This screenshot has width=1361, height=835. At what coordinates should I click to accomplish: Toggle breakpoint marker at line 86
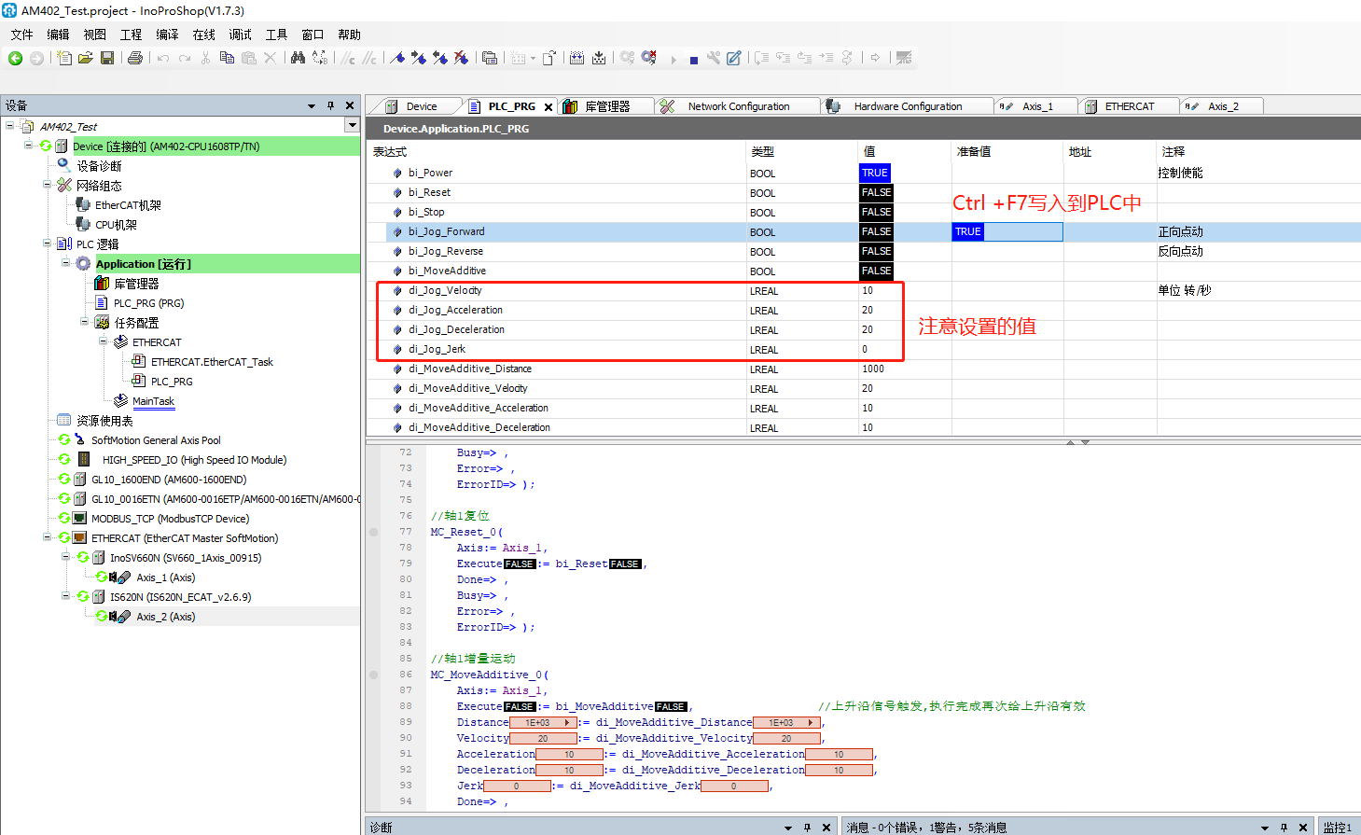[374, 675]
